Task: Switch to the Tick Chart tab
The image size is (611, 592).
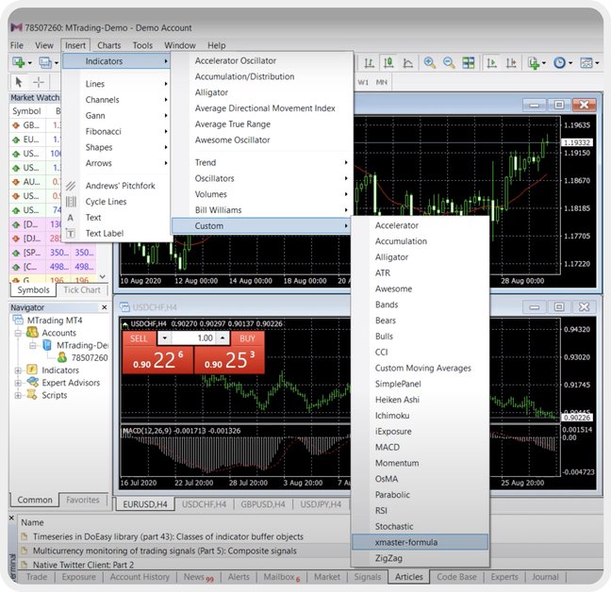Action: [x=82, y=289]
